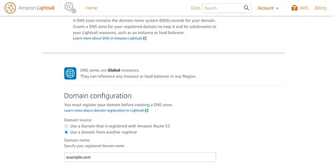Open the Billing menu item
Image resolution: width=334 pixels, height=167 pixels.
coord(320,8)
